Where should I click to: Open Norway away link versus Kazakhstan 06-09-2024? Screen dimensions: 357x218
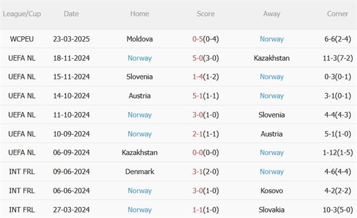coord(272,153)
